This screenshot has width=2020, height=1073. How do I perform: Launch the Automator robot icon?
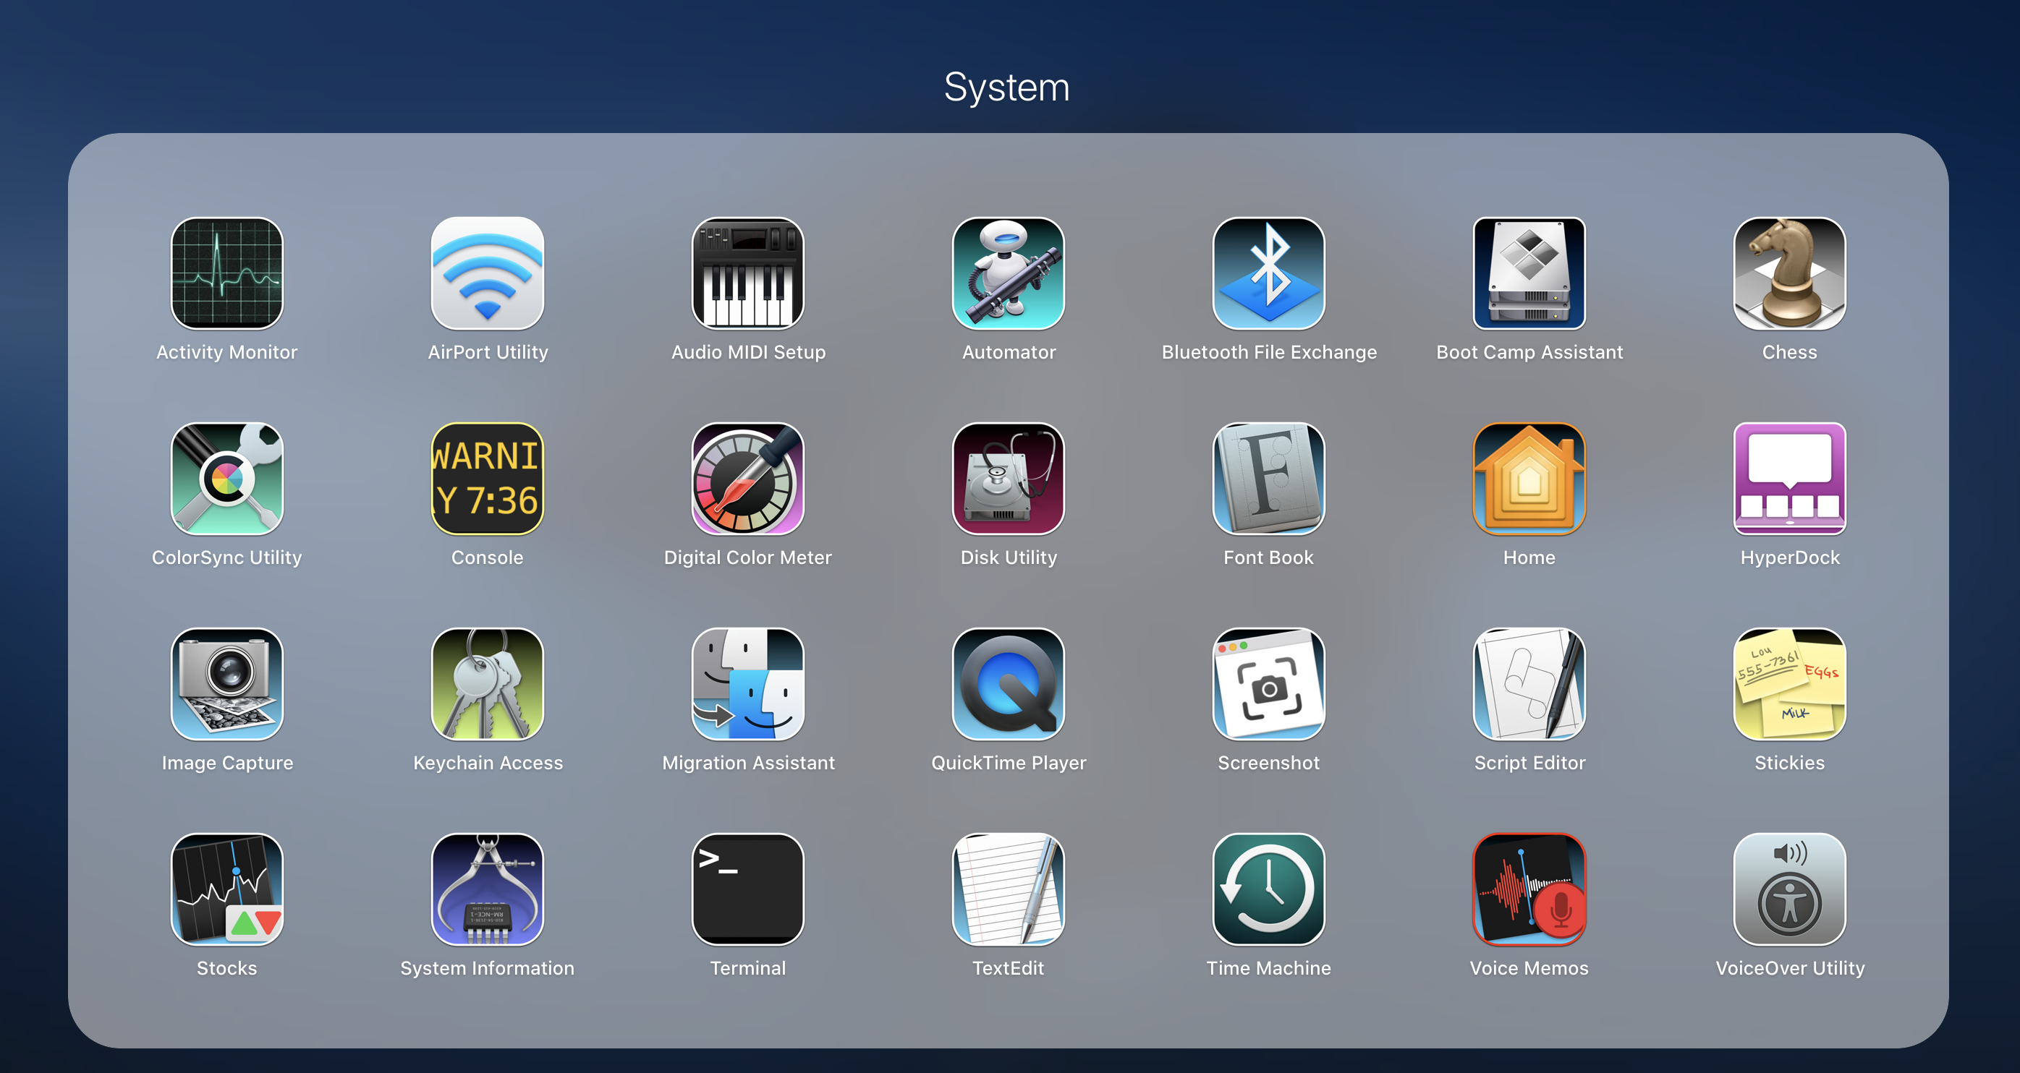(x=1008, y=273)
